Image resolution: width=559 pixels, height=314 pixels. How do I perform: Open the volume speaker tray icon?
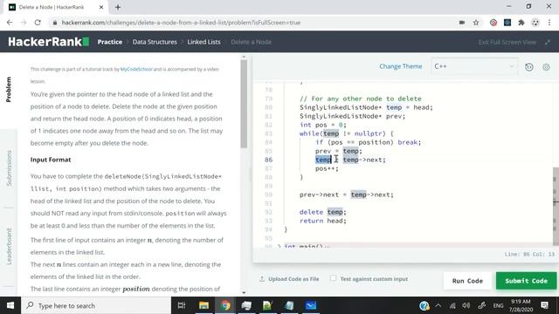pyautogui.click(x=466, y=306)
